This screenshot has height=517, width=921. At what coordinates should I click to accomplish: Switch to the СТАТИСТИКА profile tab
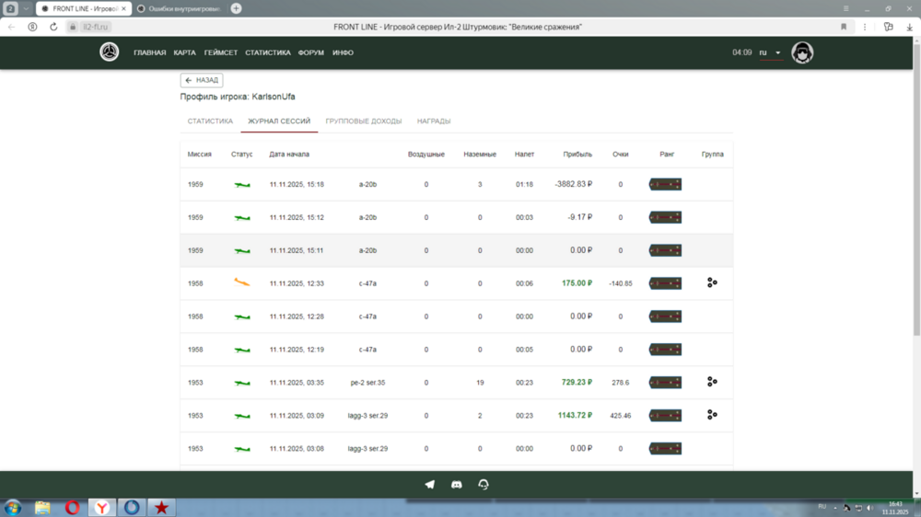point(210,121)
